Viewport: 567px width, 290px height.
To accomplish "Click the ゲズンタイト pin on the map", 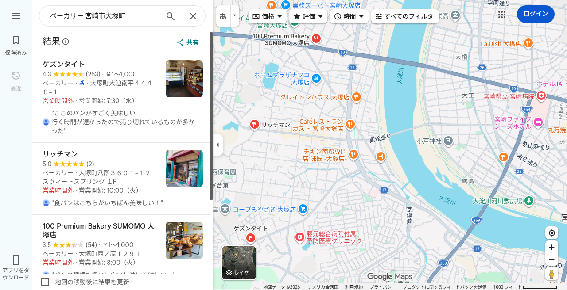I will (251, 239).
